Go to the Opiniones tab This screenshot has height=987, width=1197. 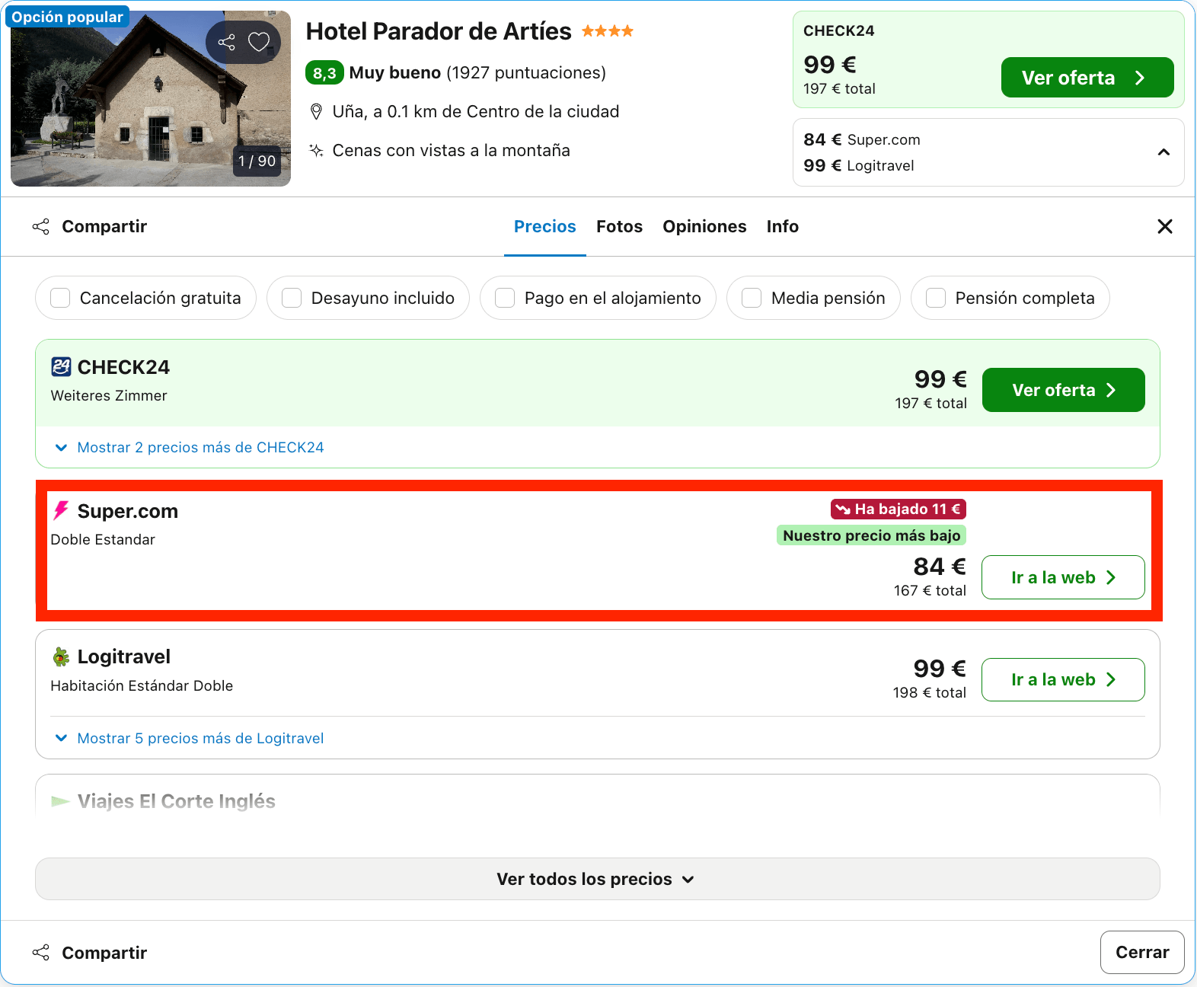click(x=704, y=226)
